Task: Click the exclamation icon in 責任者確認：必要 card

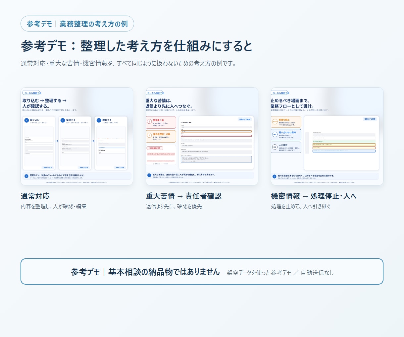Action: pyautogui.click(x=149, y=136)
